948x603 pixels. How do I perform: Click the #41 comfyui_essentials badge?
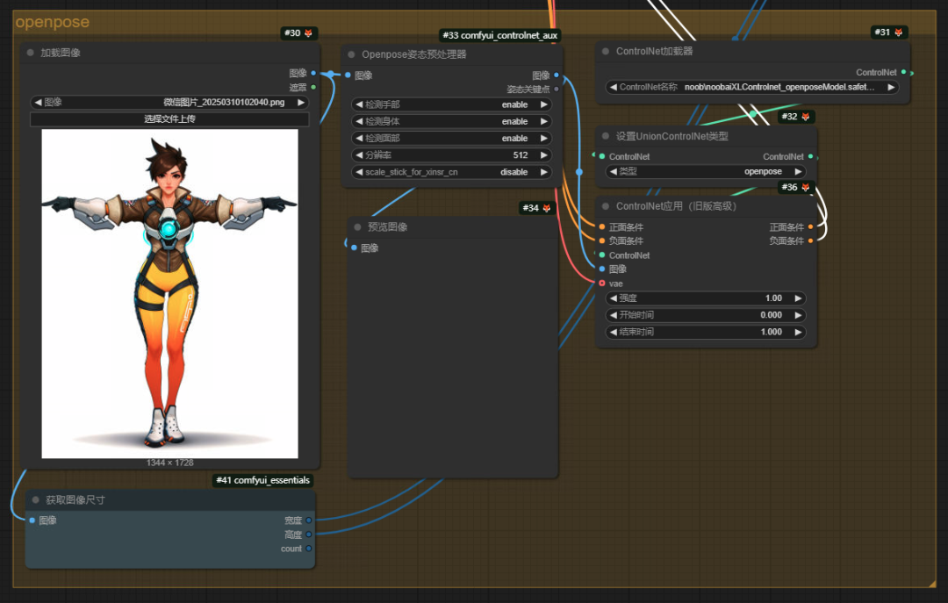[x=263, y=480]
